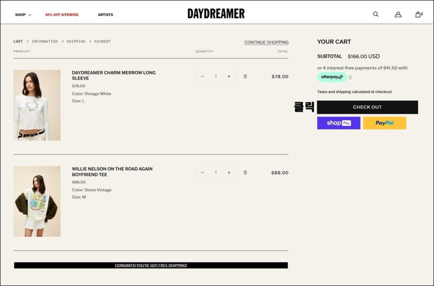Click the Size: L text
Image resolution: width=434 pixels, height=286 pixels.
78,101
